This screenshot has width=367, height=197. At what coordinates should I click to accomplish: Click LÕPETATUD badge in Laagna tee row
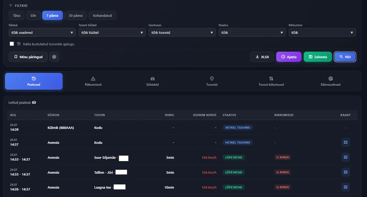[233, 187]
